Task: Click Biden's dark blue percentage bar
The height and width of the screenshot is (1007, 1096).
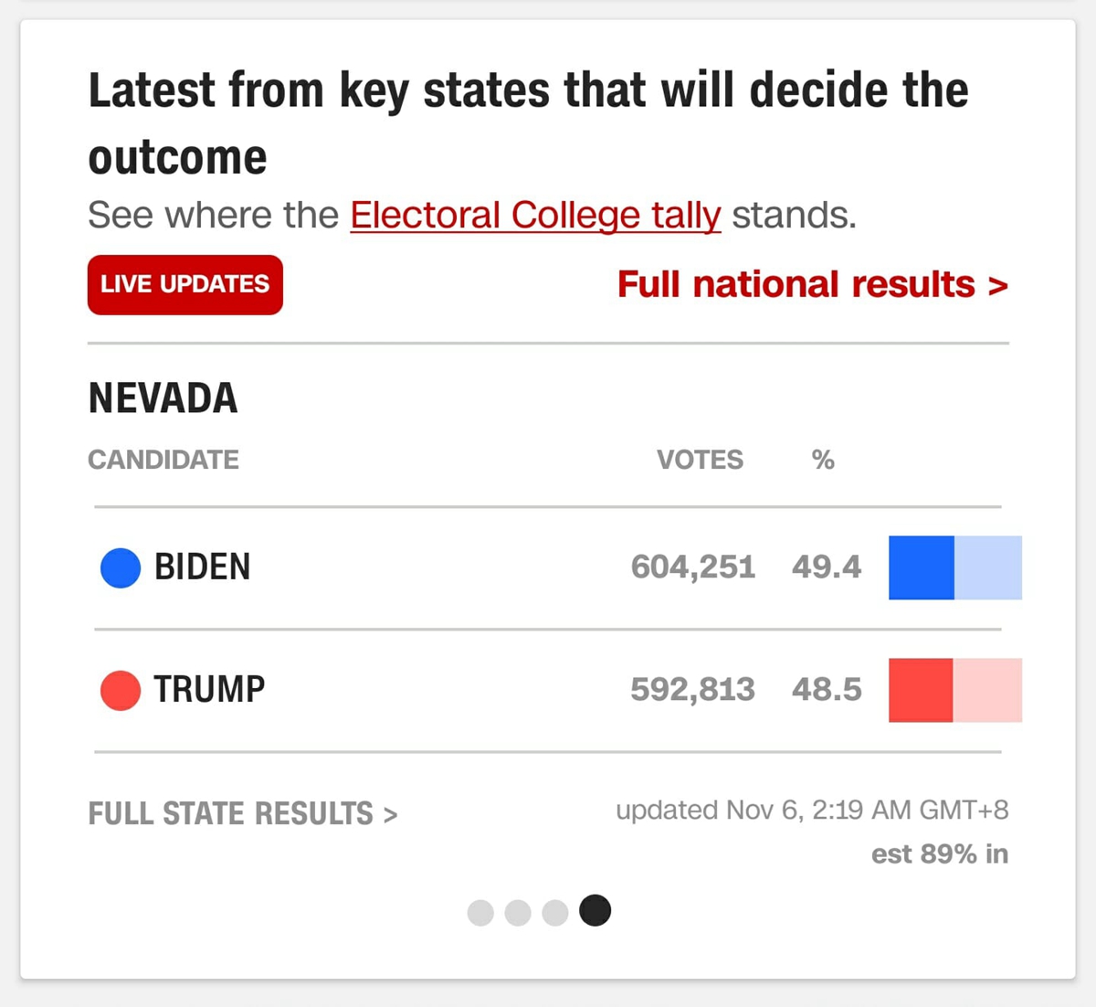Action: click(922, 567)
